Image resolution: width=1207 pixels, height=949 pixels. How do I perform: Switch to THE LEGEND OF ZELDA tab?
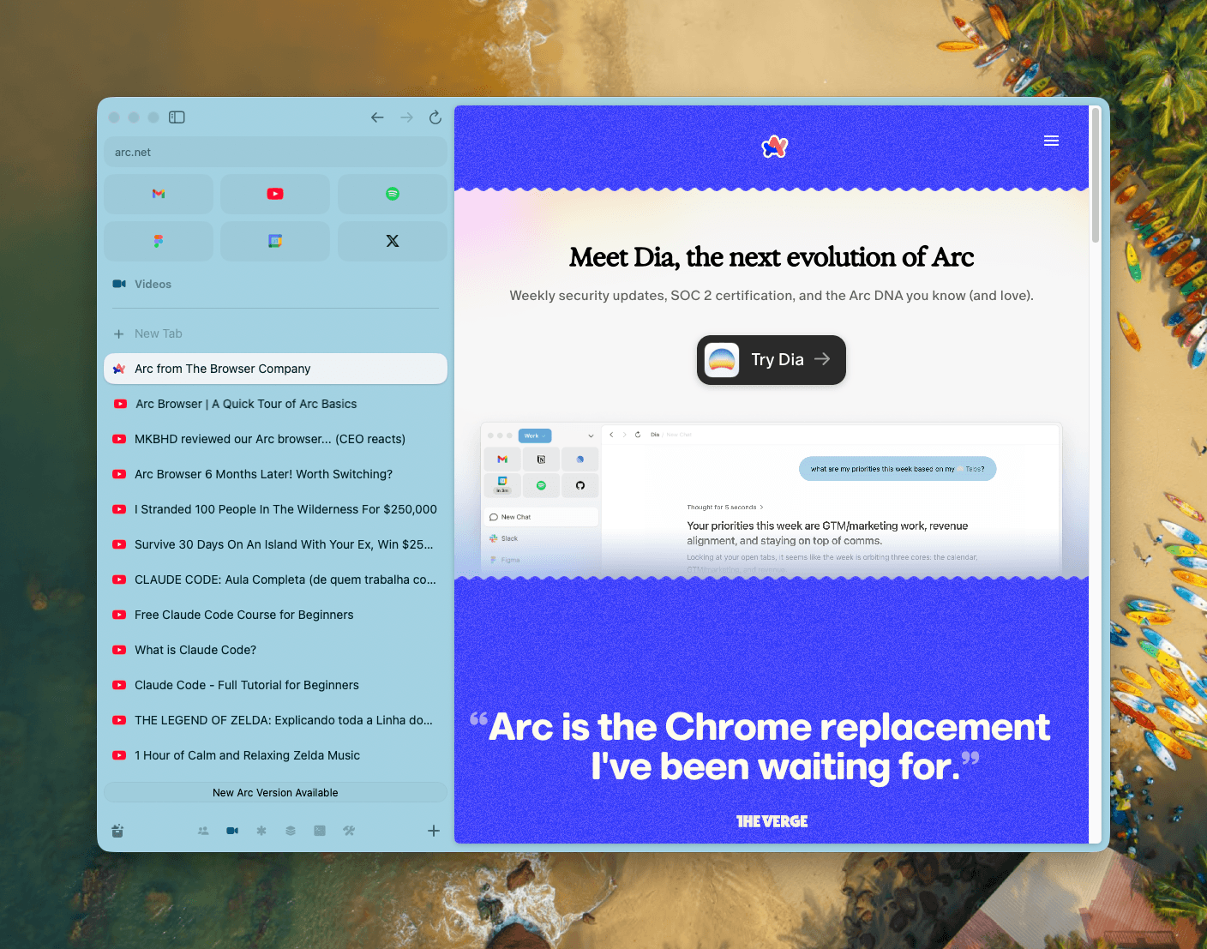[x=275, y=720]
